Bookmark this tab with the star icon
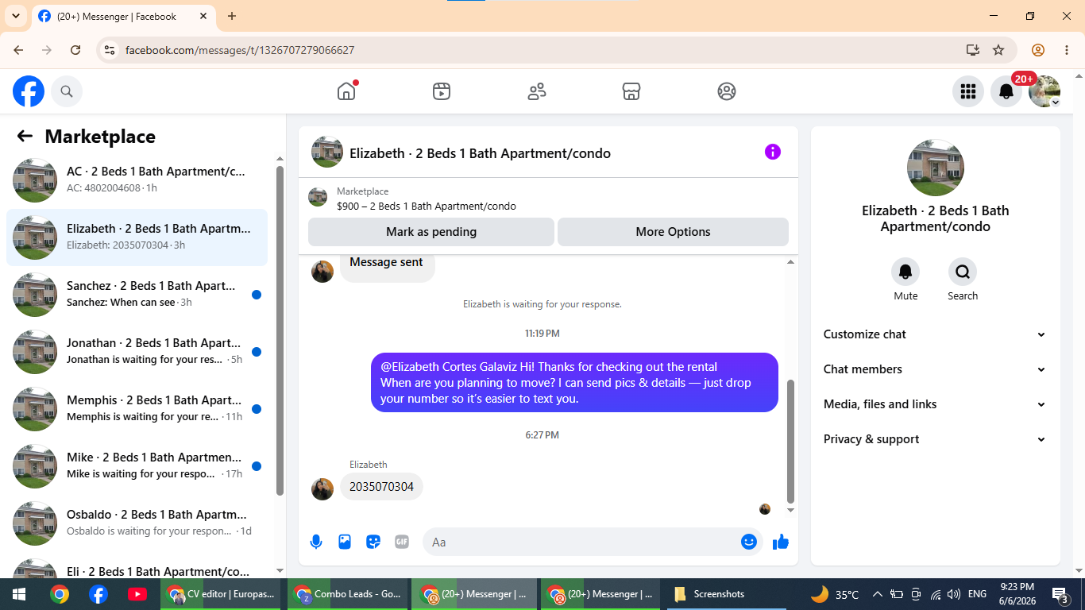The width and height of the screenshot is (1085, 610). click(x=998, y=50)
